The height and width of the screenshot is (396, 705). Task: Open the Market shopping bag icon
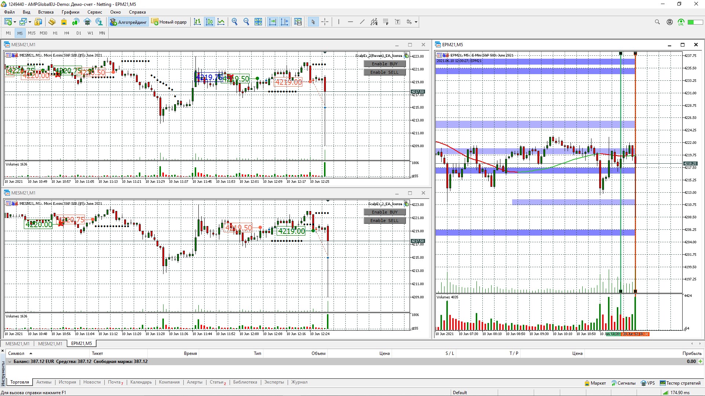coord(64,22)
